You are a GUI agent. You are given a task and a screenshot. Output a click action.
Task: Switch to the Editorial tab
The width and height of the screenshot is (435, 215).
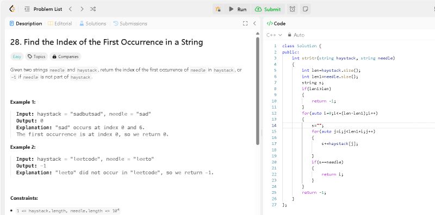[x=60, y=23]
